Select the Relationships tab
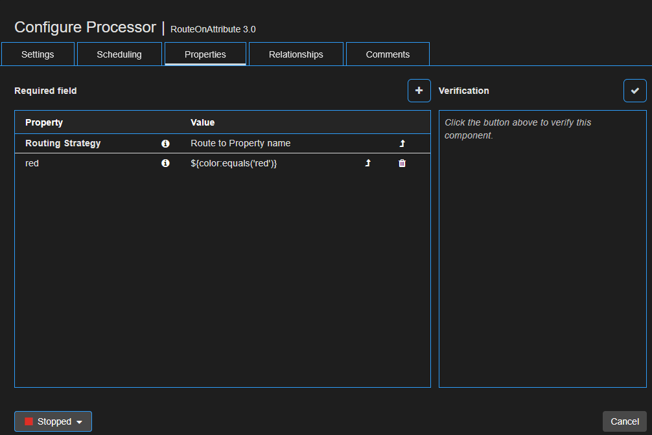The image size is (652, 435). pos(296,54)
